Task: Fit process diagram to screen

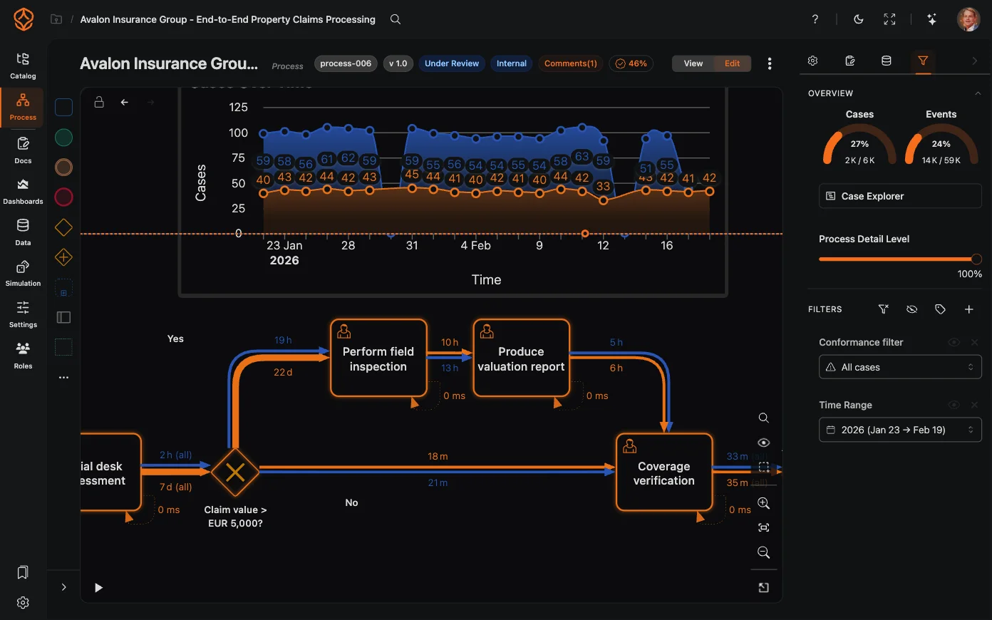Action: click(x=763, y=527)
